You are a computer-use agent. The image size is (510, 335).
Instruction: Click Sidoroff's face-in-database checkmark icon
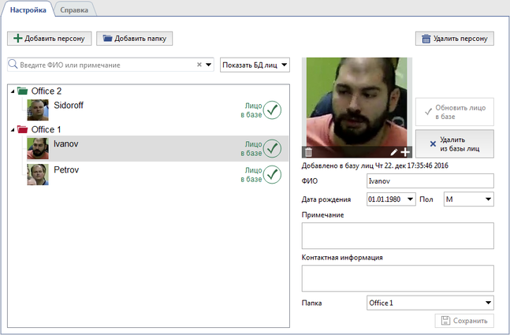pyautogui.click(x=273, y=110)
